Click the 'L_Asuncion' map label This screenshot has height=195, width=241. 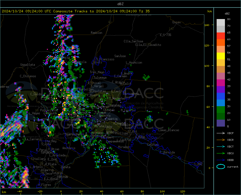tap(134, 62)
